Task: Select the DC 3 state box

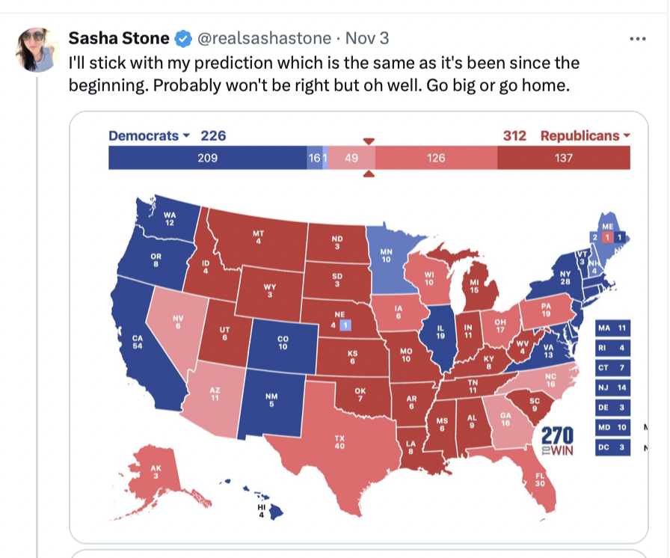Action: click(613, 448)
